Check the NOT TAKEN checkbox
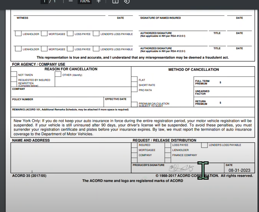This screenshot has height=212, width=259. (x=14, y=74)
